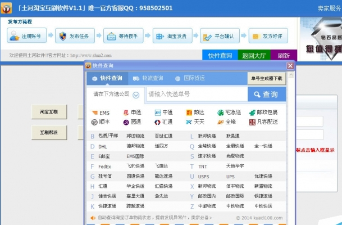Select EMS courier icon
Image resolution: width=342 pixels, height=225 pixels.
(101, 112)
